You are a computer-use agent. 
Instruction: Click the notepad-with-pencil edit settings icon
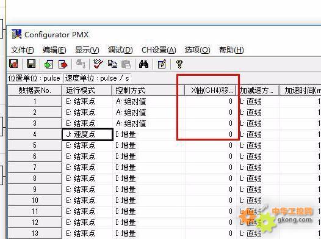point(162,64)
